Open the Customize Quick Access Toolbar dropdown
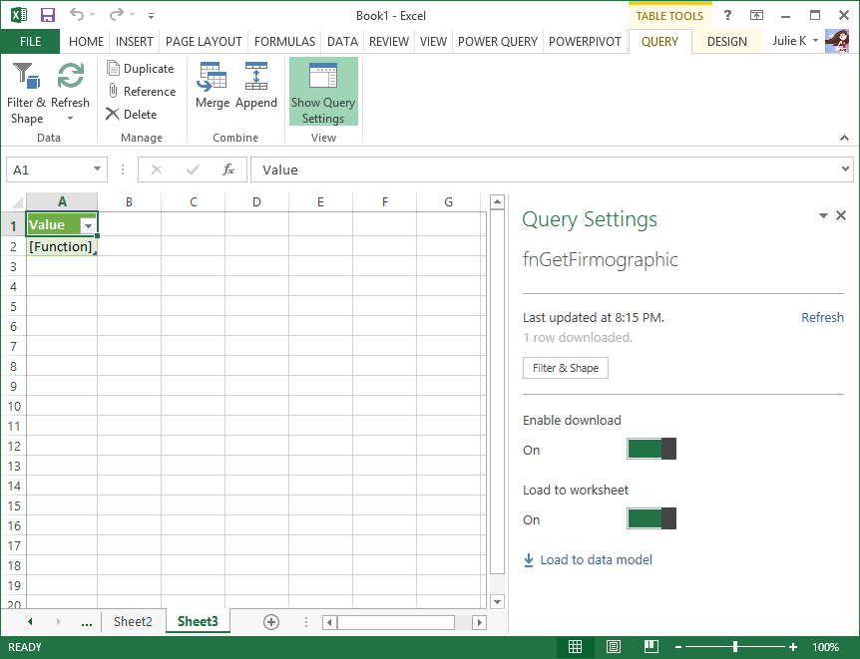 (151, 16)
